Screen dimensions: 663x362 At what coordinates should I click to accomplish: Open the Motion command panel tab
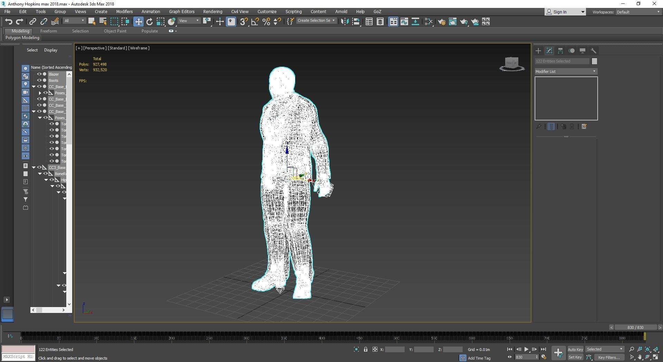click(571, 51)
